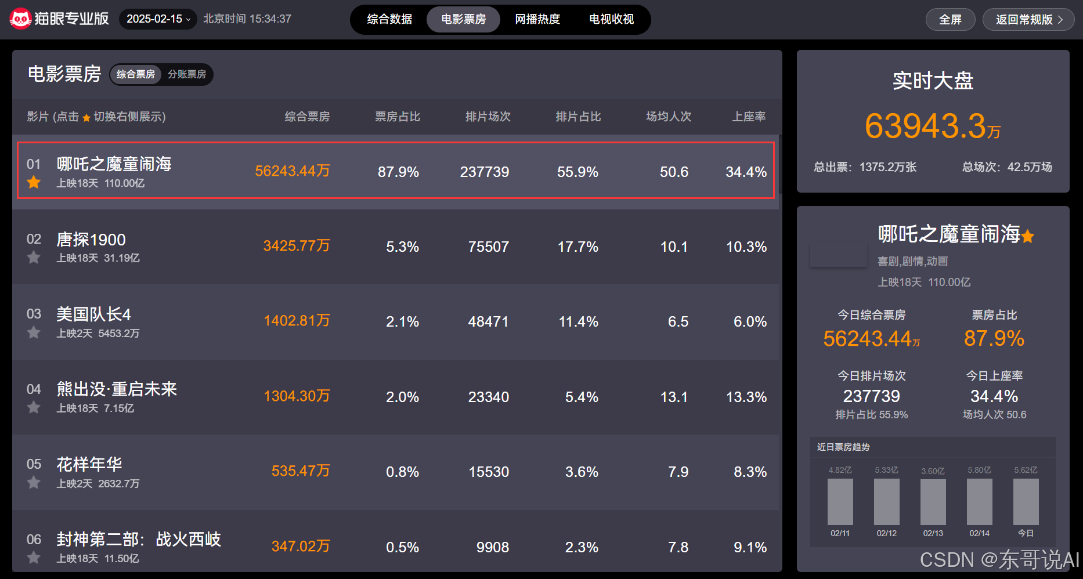
Task: Click the 排片场次 column header
Action: coord(488,117)
